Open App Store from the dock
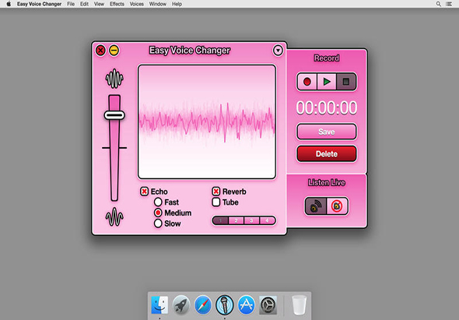The height and width of the screenshot is (320, 459). point(246,304)
